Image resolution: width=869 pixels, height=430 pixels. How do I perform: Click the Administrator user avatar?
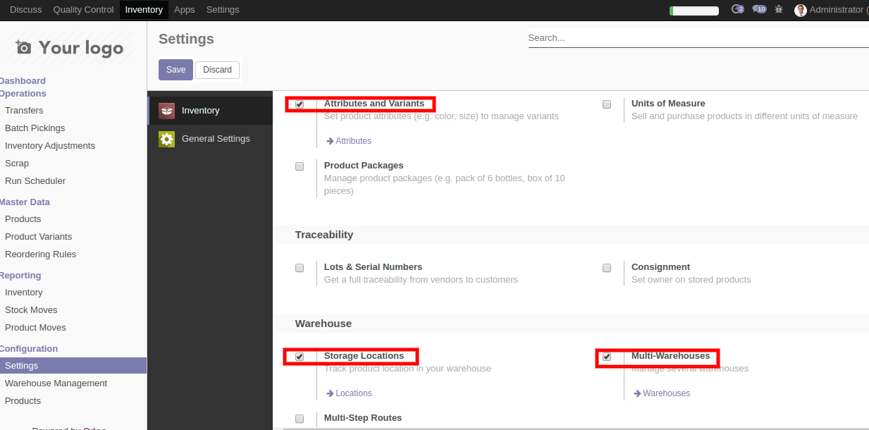tap(800, 11)
